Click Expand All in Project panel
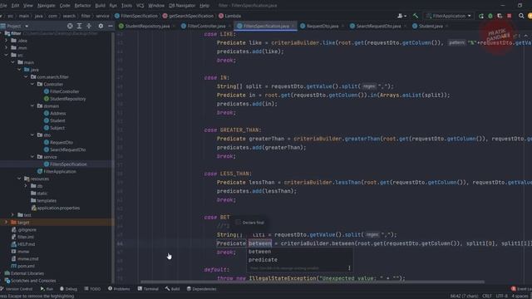Screen dimensions: 532x299 point(79,26)
